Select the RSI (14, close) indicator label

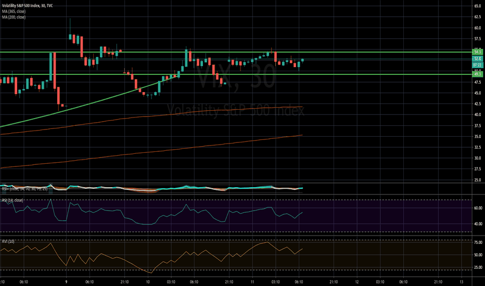coord(12,200)
